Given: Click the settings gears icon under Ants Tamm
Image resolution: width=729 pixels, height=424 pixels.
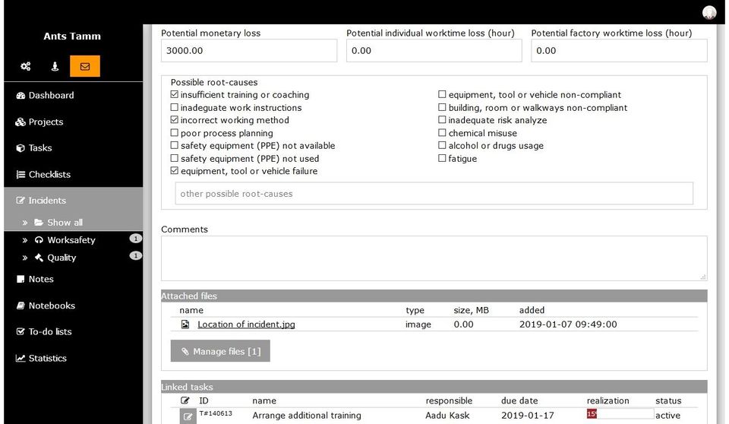Looking at the screenshot, I should coord(26,67).
